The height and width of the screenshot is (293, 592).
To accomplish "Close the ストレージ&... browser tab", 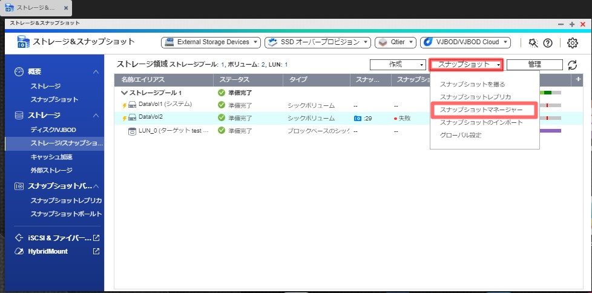I will point(66,7).
